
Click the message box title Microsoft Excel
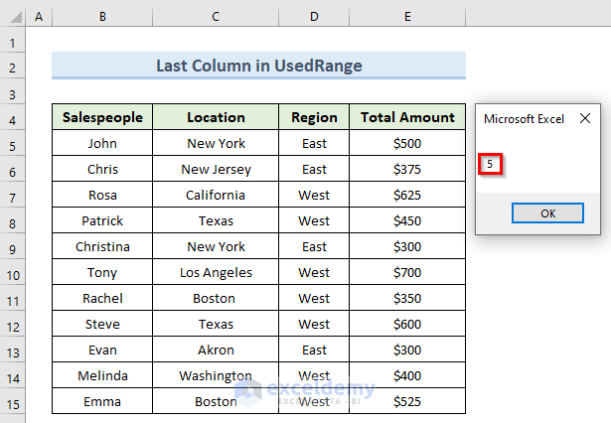tap(524, 118)
